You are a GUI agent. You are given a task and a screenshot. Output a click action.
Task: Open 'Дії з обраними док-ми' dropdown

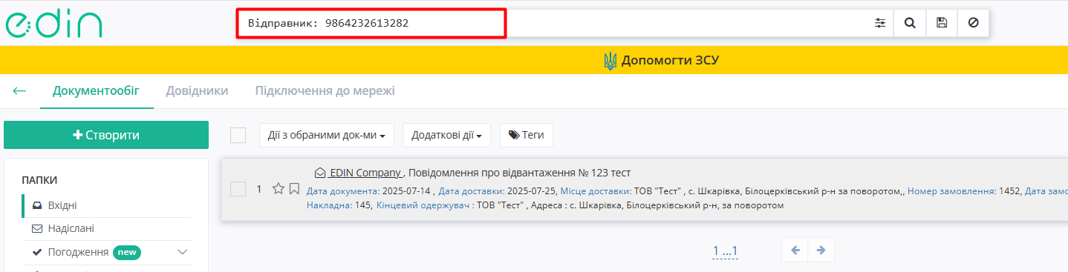click(327, 136)
